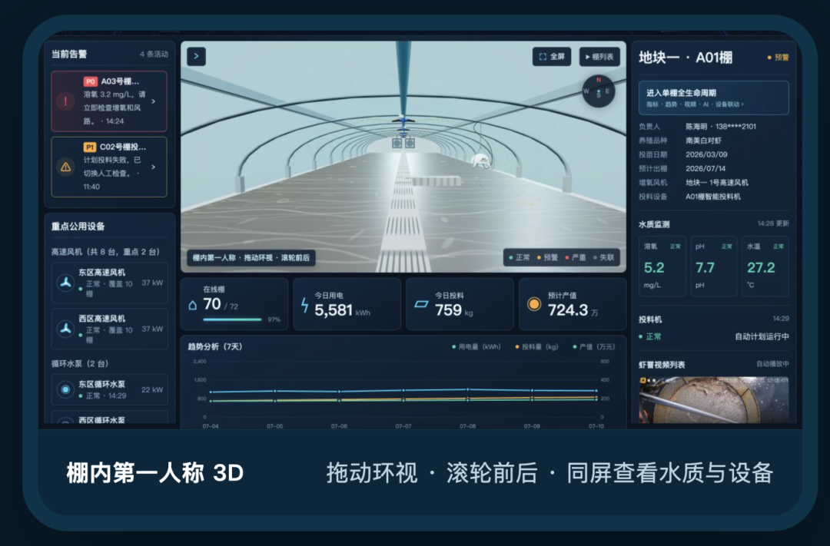
Task: Click the 预计产值 coin icon
Action: 534,304
